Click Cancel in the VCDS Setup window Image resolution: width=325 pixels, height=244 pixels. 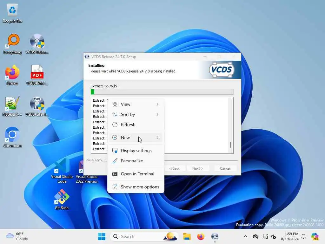point(225,168)
